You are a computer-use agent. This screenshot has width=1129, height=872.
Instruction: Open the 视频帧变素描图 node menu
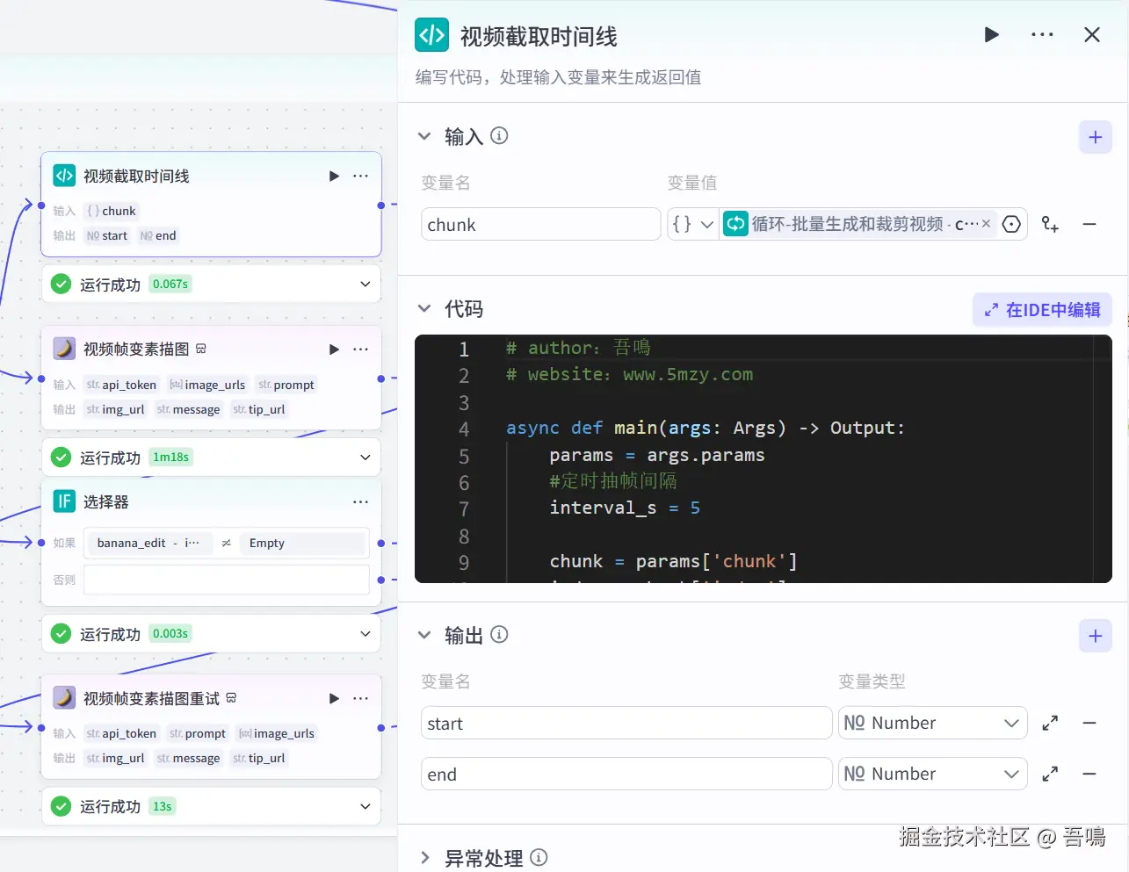(361, 349)
